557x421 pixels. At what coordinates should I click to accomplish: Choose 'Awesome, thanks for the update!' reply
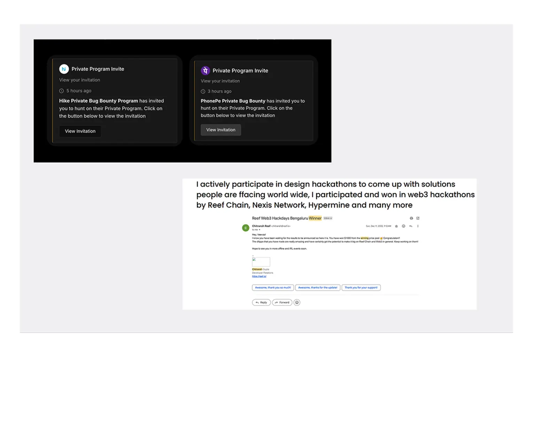318,288
